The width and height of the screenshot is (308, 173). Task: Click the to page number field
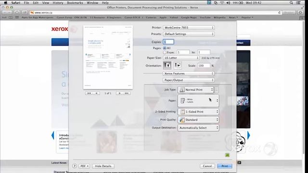[x=204, y=52]
